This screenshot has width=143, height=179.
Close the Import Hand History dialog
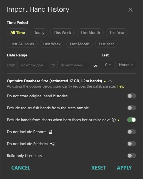pos(131,10)
